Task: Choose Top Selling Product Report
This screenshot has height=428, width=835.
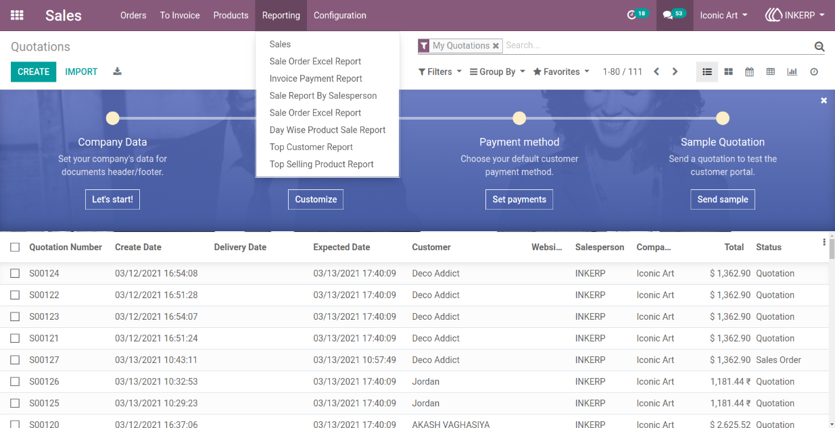Action: tap(322, 164)
